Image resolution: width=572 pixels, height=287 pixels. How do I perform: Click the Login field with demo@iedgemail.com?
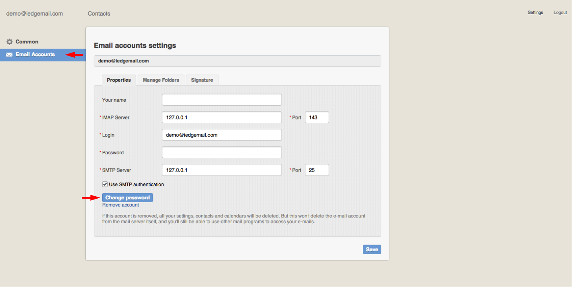pos(222,135)
